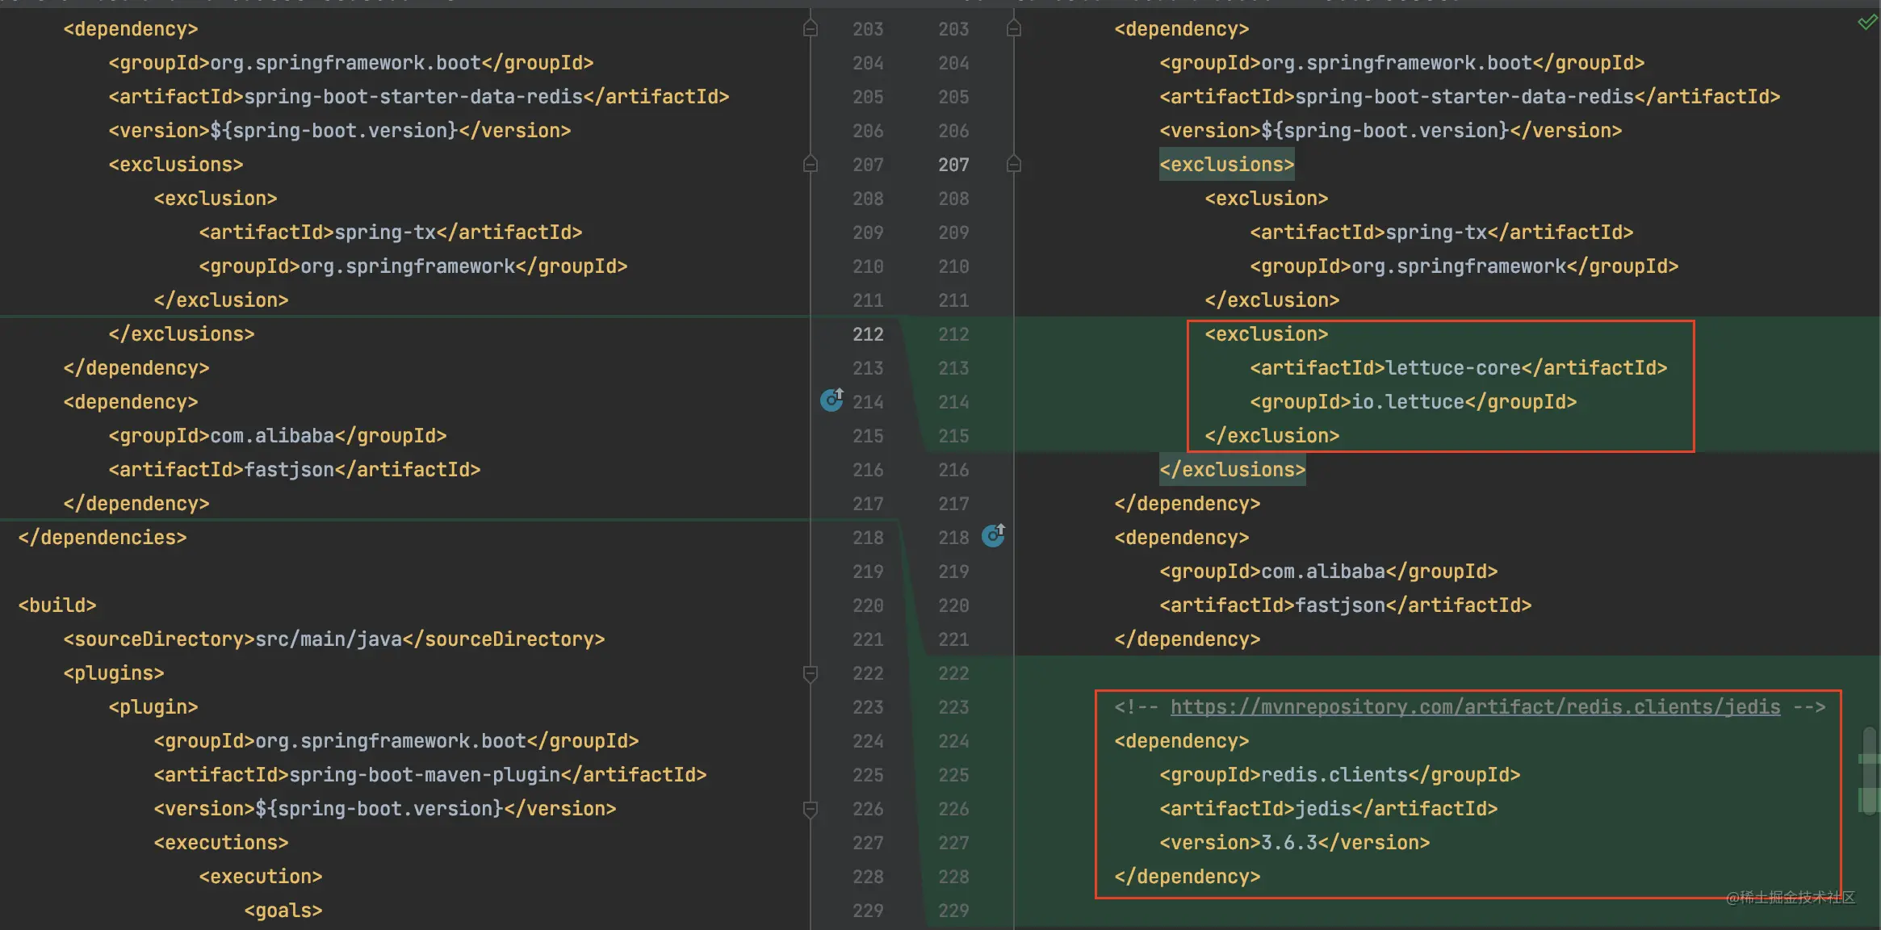This screenshot has width=1881, height=930.
Task: Click the overriding gutter icon at left line 214
Action: 832,400
